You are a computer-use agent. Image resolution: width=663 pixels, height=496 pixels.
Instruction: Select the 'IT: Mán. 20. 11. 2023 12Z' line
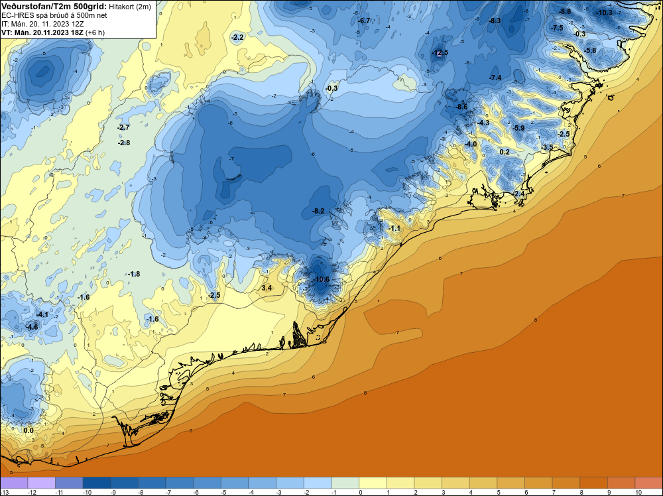pyautogui.click(x=42, y=24)
